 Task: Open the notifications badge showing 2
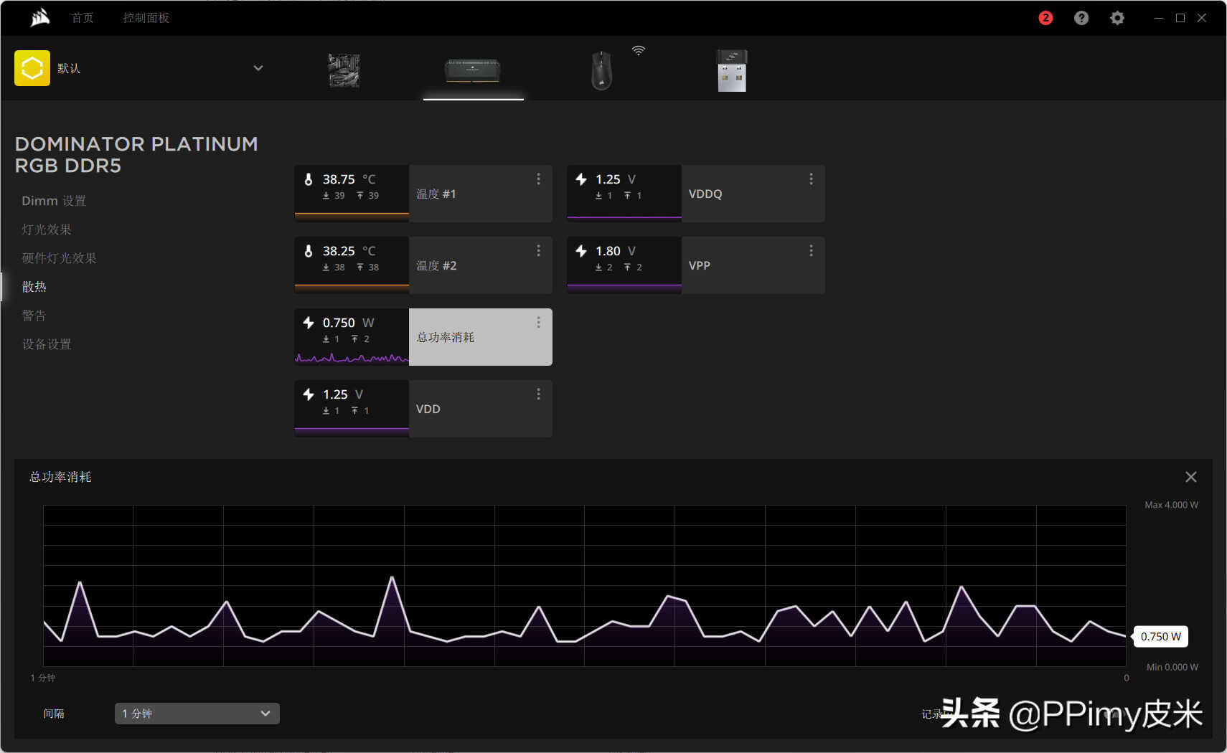1045,18
